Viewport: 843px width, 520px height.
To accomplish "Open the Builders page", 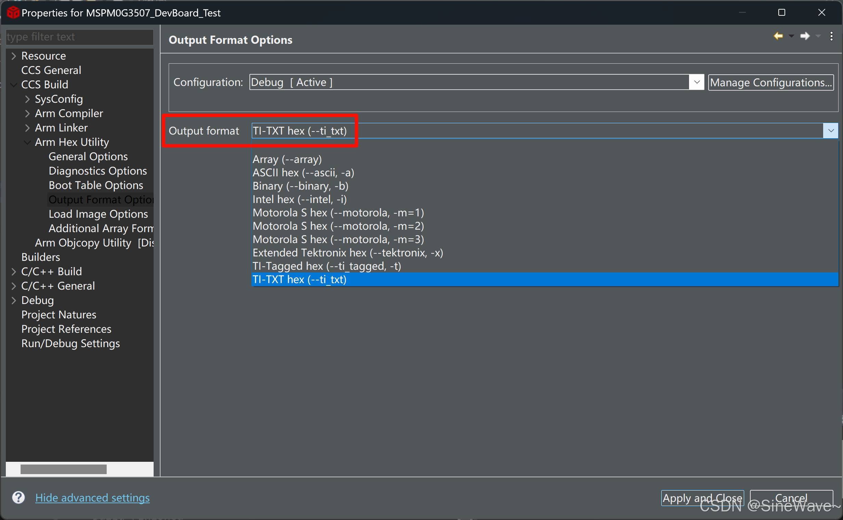I will click(41, 257).
